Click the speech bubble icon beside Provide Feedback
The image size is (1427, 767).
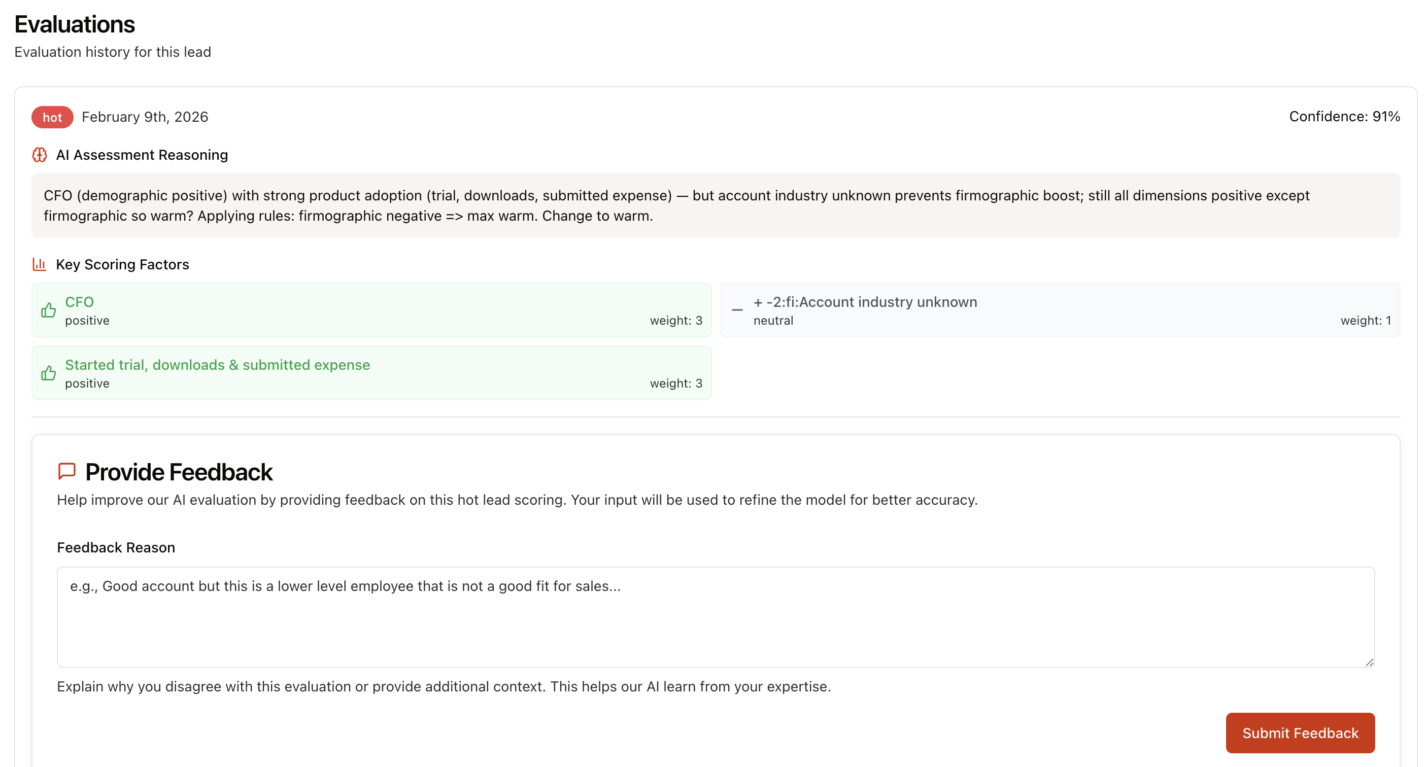tap(66, 471)
